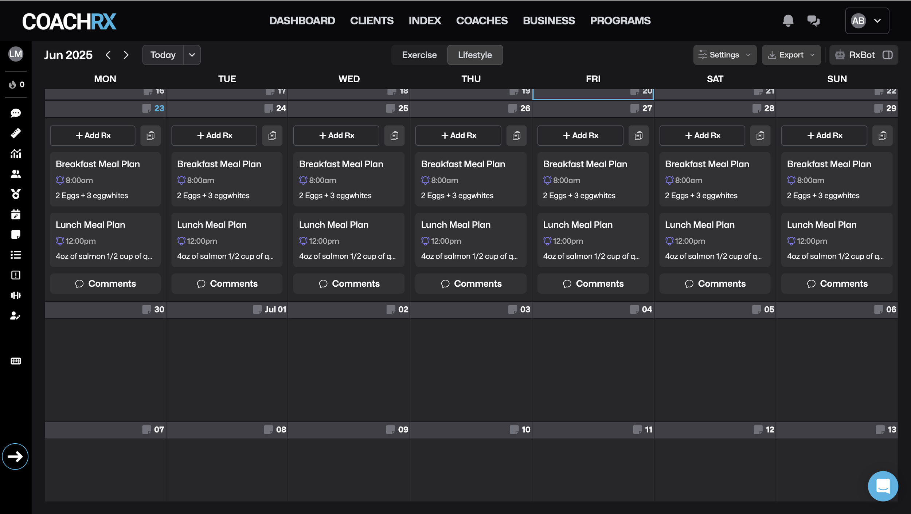Screen dimensions: 911x514
Task: Open the keyboard shortcuts sidebar icon
Action: [x=16, y=361]
